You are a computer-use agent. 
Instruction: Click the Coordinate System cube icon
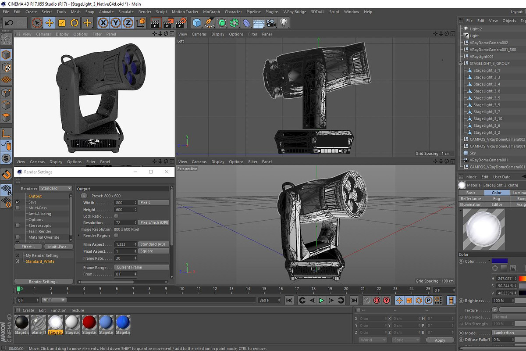140,22
